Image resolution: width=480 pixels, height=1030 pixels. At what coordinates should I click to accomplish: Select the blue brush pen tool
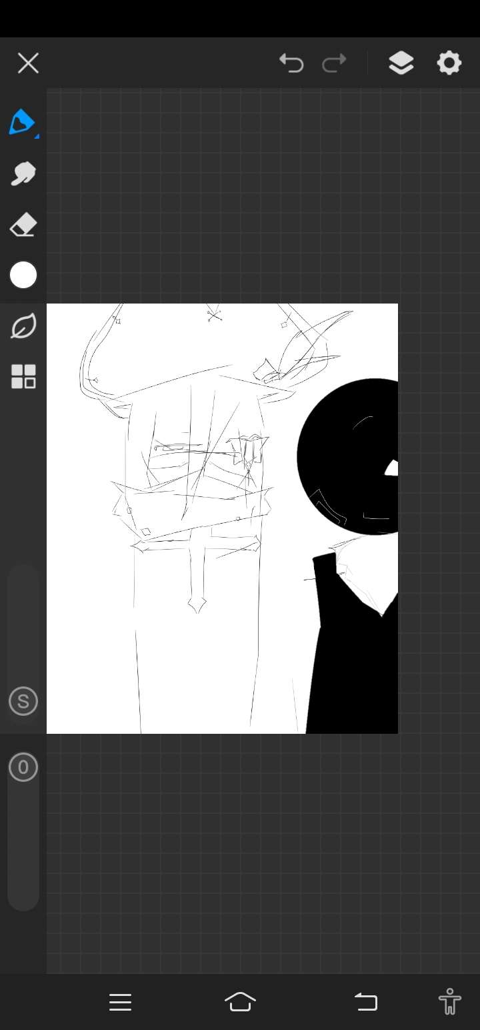coord(22,122)
